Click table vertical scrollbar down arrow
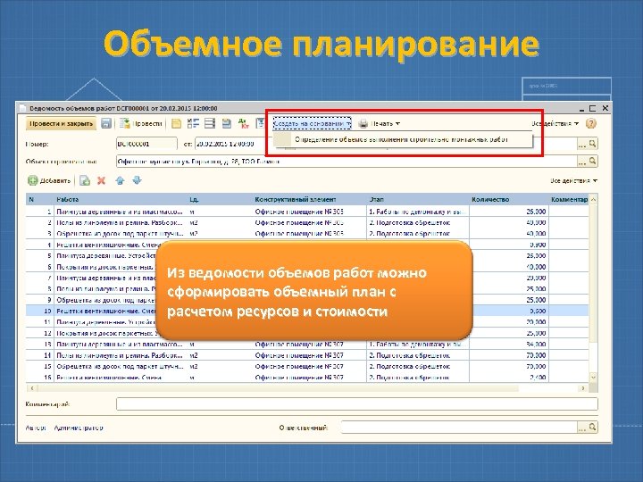This screenshot has height=482, width=643. click(593, 377)
